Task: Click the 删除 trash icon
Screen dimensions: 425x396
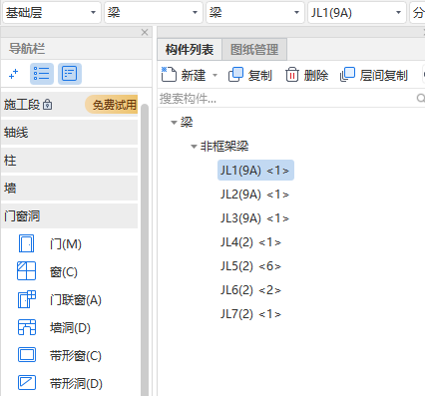Action: [292, 75]
